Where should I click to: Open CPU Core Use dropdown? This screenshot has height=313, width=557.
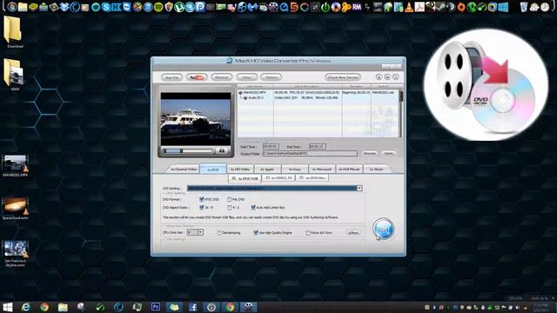point(200,232)
